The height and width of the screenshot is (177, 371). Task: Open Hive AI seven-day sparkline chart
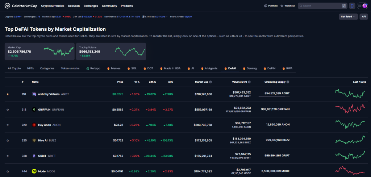[350, 139]
